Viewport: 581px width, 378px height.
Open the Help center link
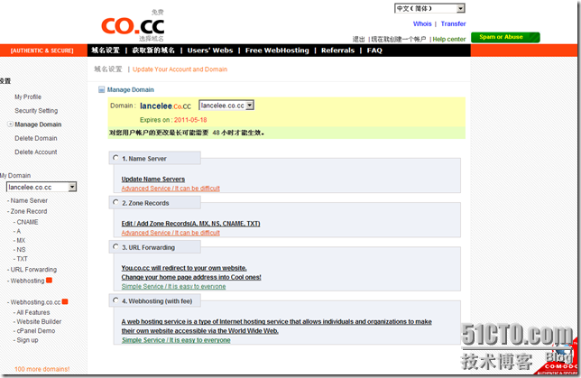click(449, 40)
